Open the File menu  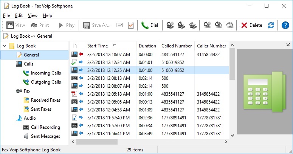(x=6, y=15)
